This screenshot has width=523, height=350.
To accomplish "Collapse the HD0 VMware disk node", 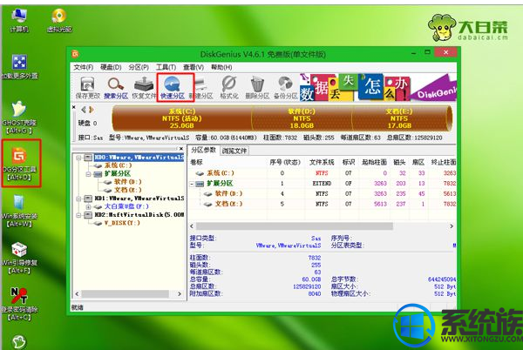I will [78, 158].
